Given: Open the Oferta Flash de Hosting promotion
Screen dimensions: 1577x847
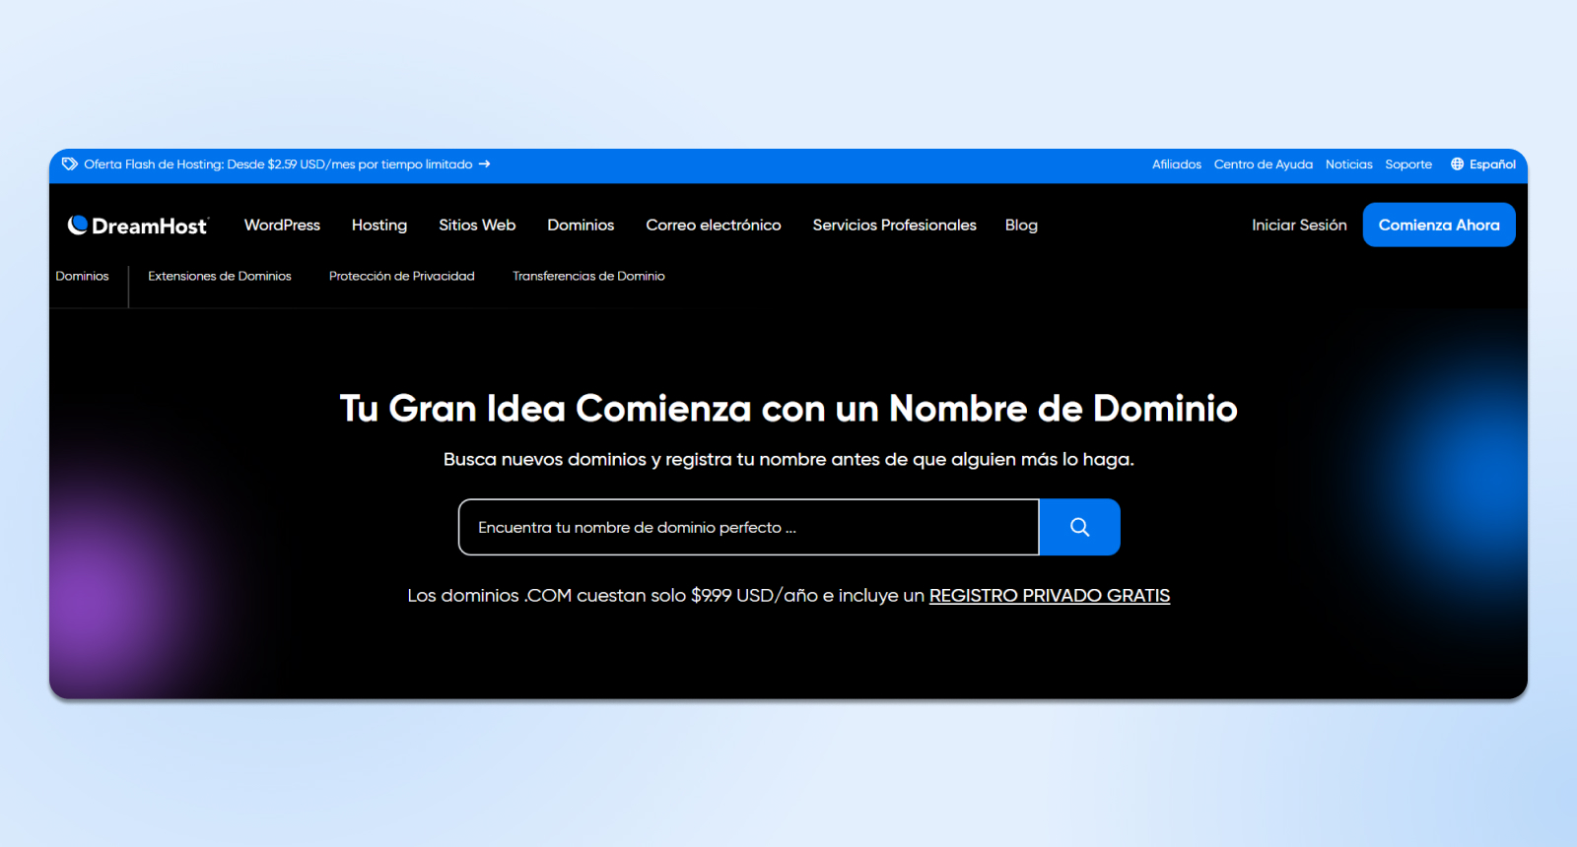Looking at the screenshot, I should [278, 164].
